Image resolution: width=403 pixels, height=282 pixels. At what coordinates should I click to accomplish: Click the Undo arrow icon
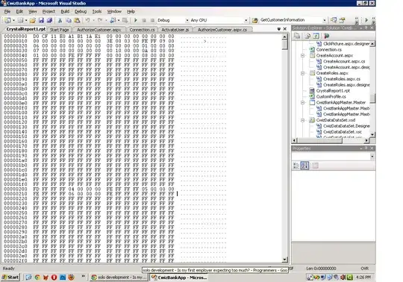(87, 20)
